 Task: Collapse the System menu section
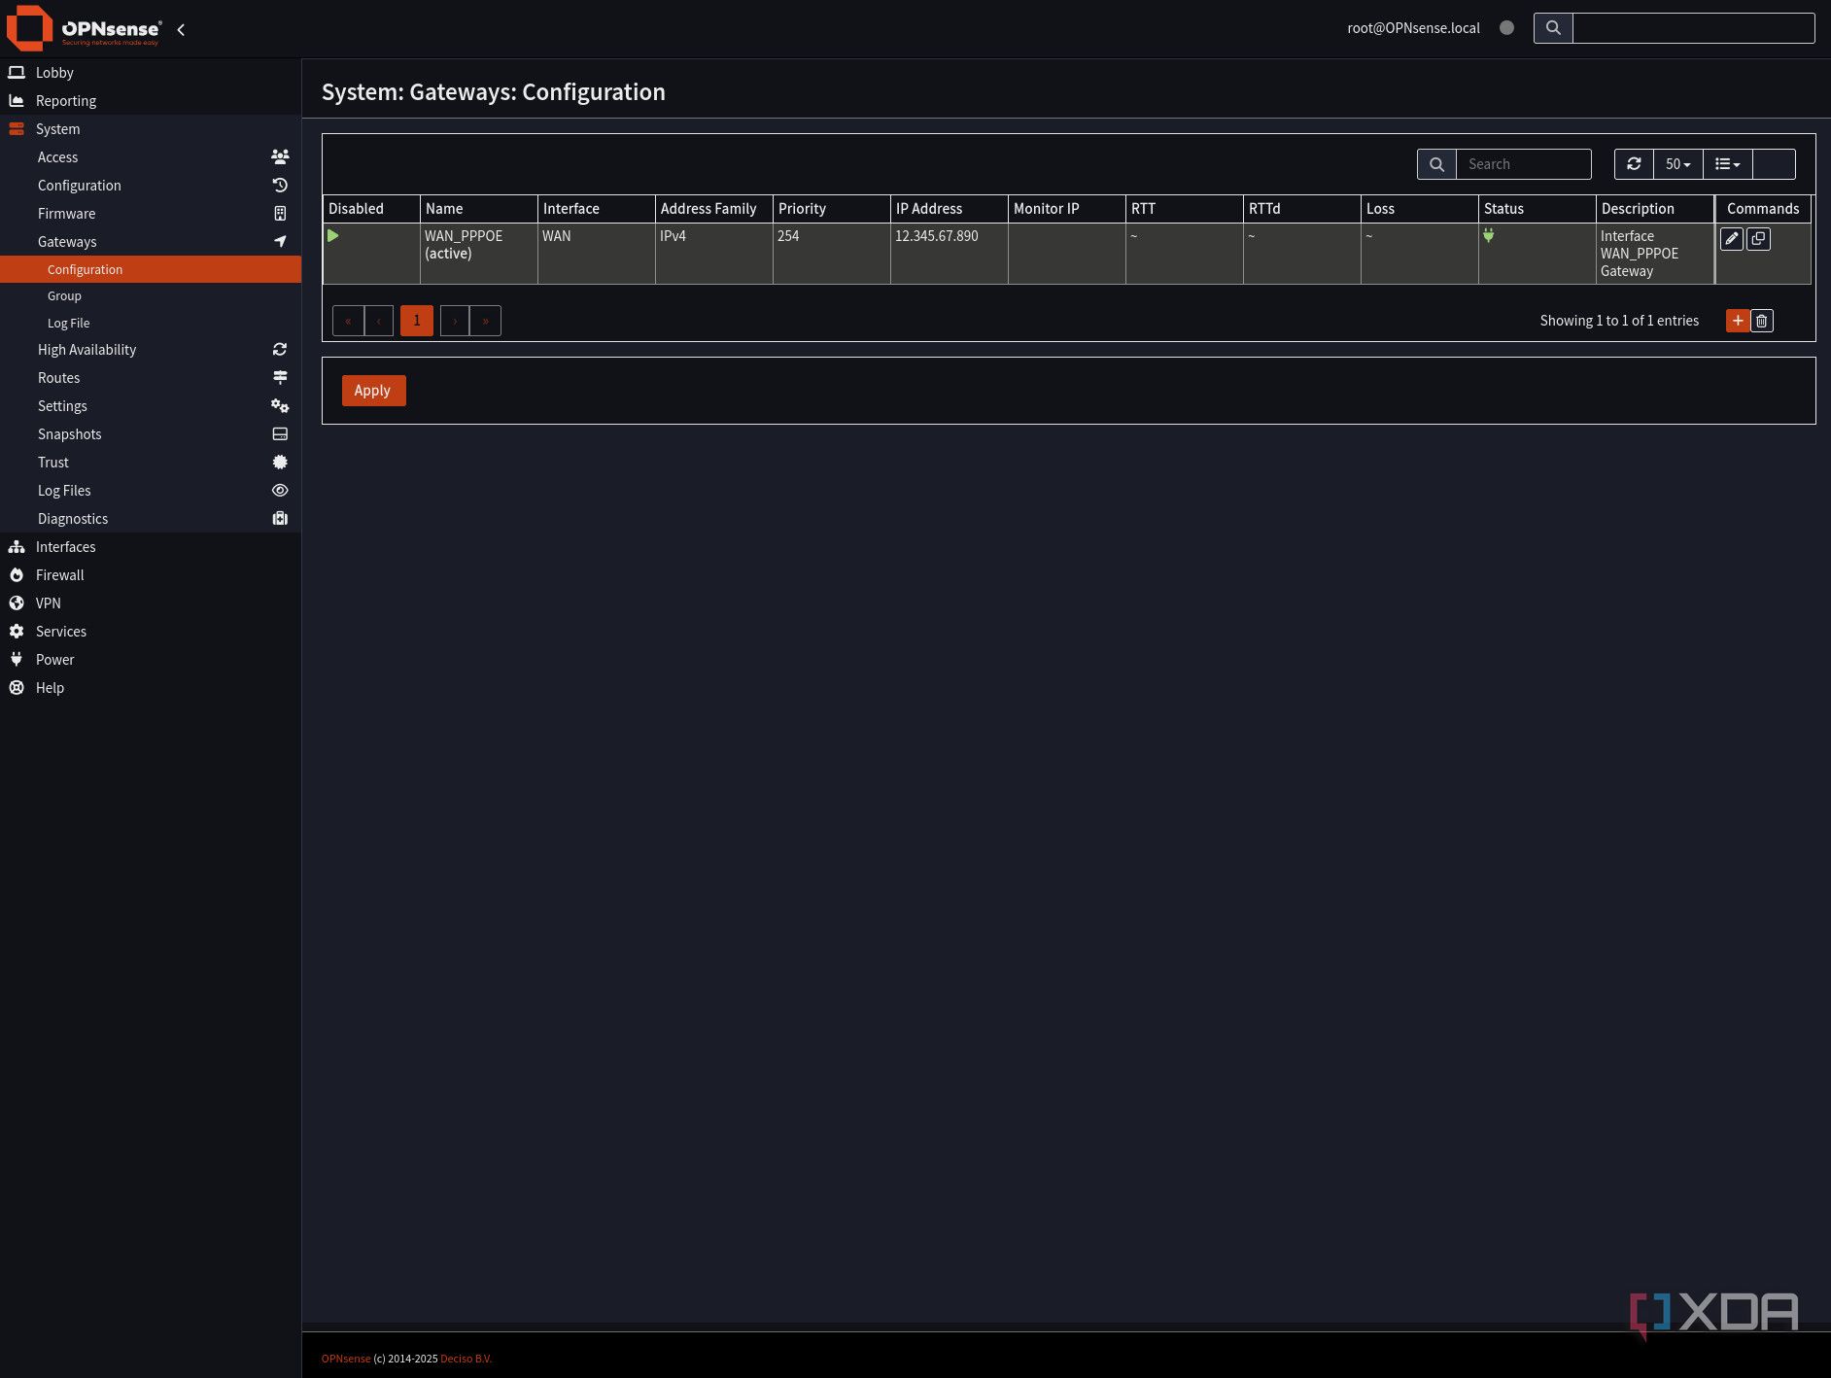tap(151, 129)
